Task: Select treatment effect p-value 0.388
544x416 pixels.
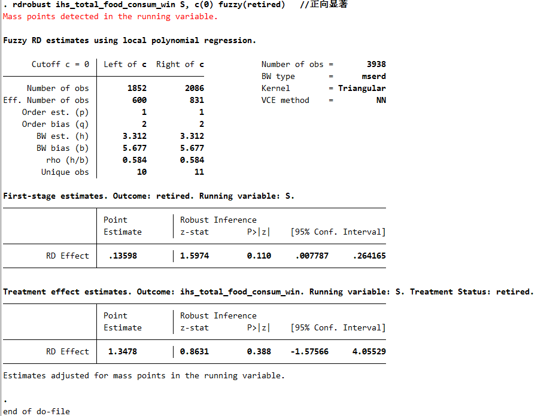Action: (259, 352)
